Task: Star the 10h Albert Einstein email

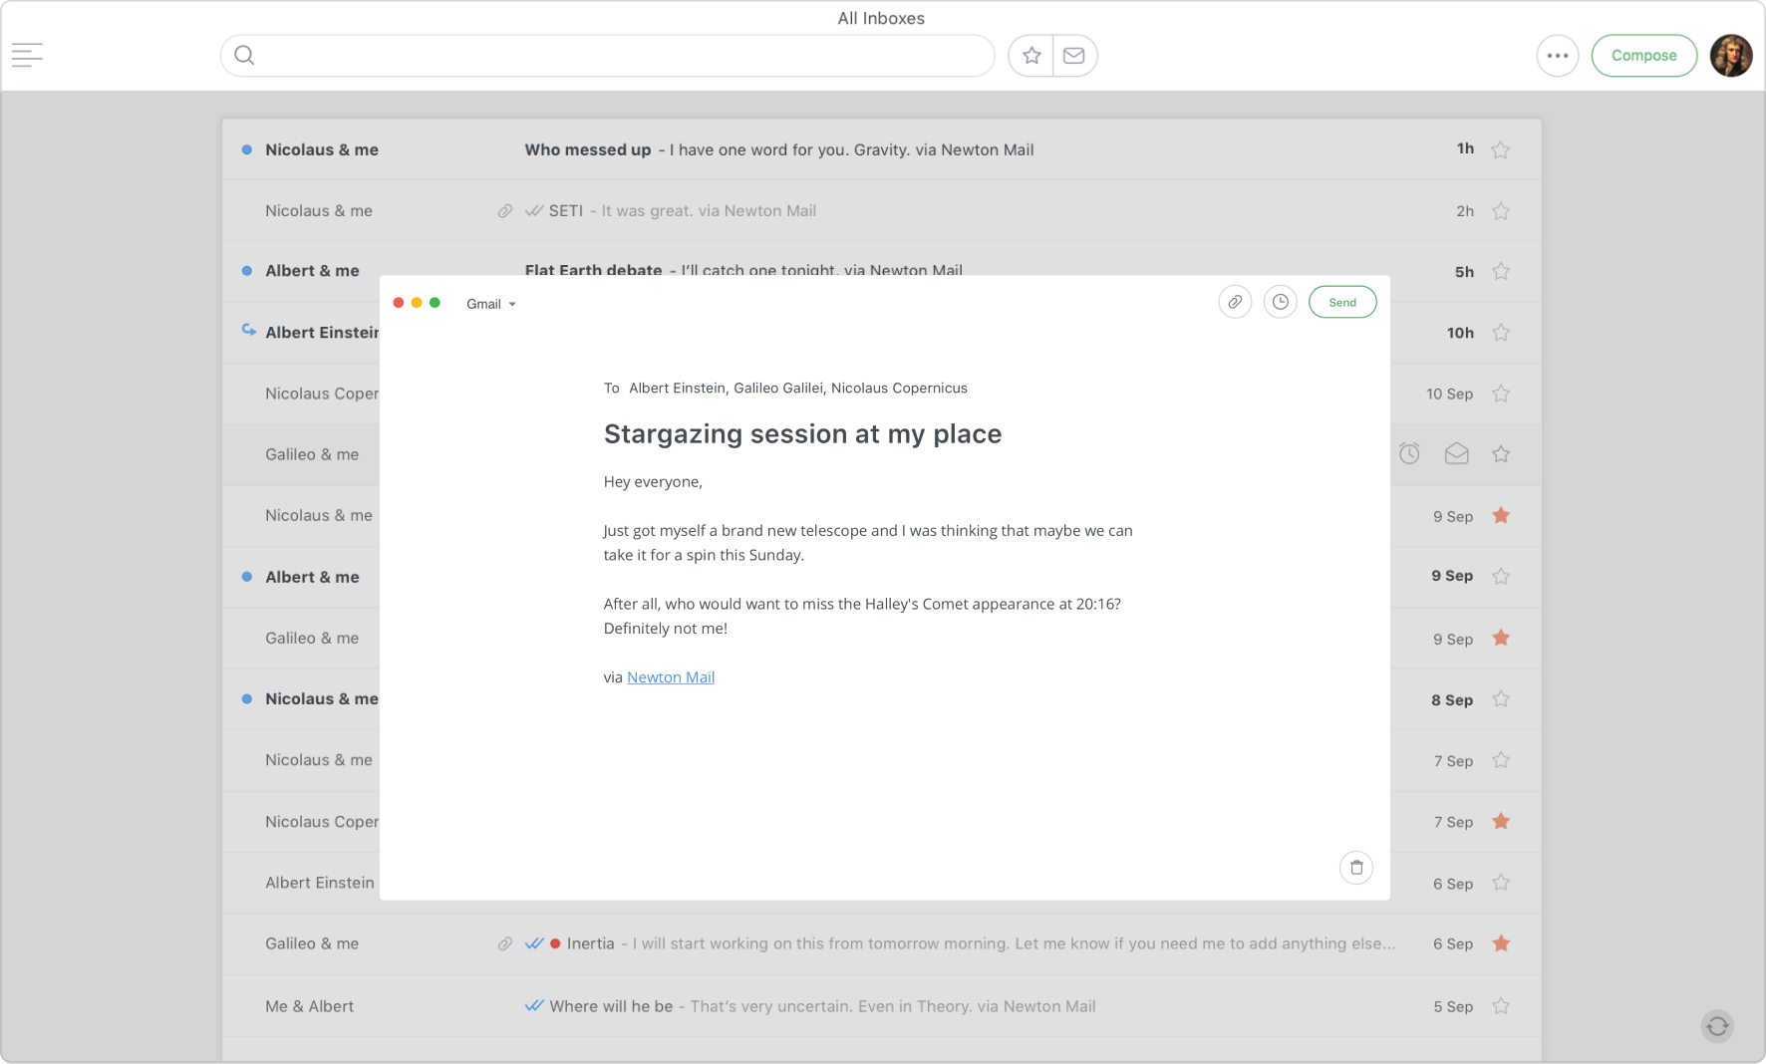Action: point(1501,333)
